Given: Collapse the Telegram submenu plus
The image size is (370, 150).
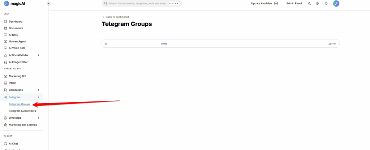Looking at the screenshot, I should pos(38,97).
